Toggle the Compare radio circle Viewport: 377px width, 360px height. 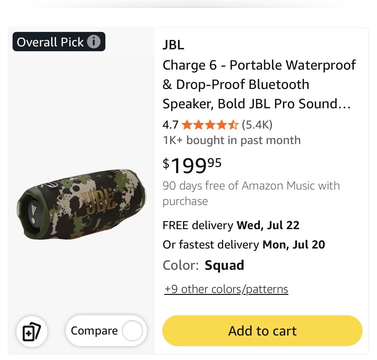point(132,331)
